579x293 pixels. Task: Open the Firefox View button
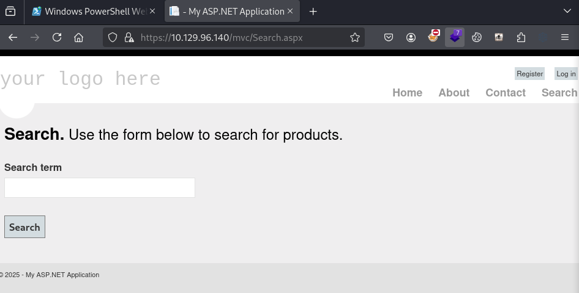pyautogui.click(x=10, y=12)
